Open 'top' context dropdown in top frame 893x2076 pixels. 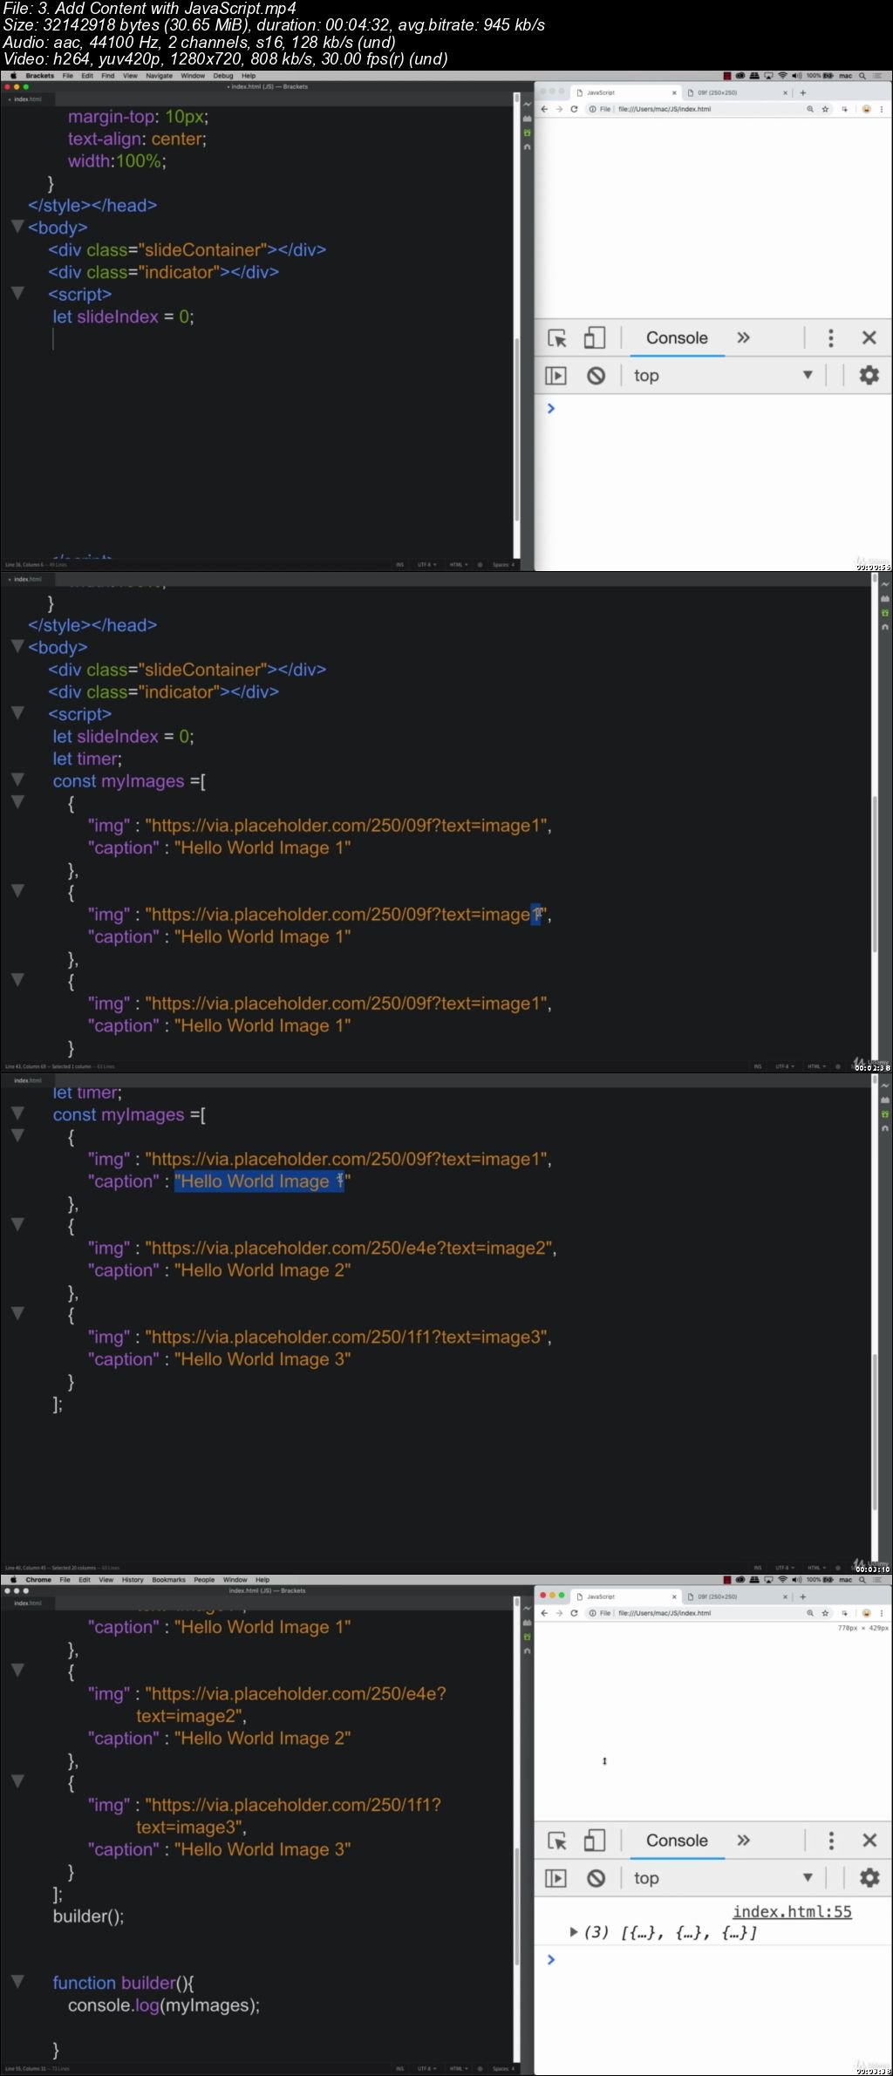tap(723, 376)
